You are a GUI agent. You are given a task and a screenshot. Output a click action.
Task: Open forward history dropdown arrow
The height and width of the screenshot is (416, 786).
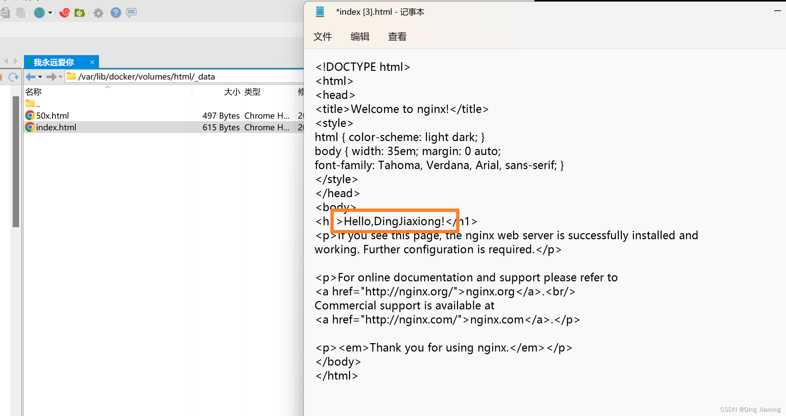61,77
